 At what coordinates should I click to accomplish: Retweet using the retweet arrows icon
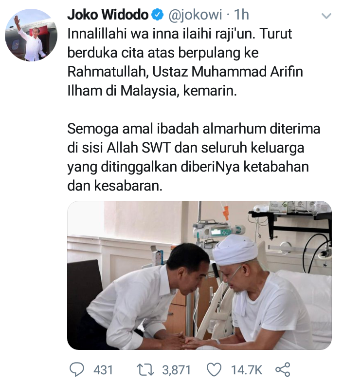pos(145,370)
